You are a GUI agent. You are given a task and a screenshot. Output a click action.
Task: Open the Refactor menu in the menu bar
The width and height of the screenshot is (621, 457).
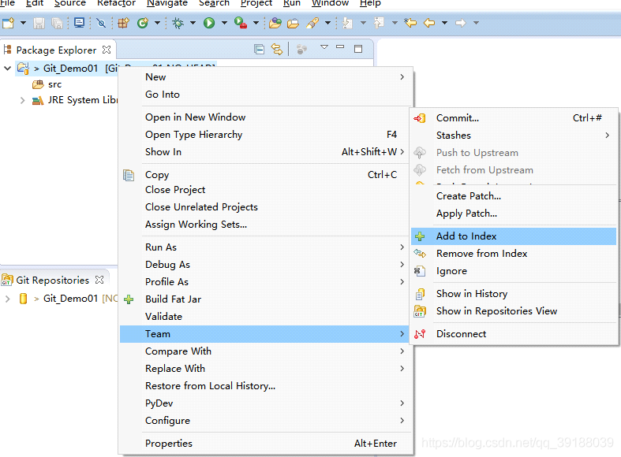[116, 3]
